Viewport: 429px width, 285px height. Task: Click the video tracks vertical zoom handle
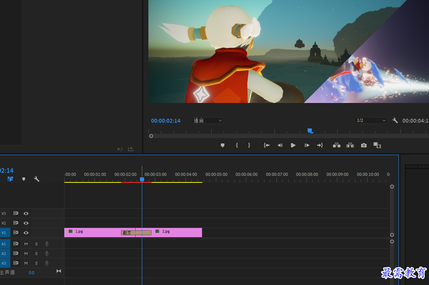pos(392,187)
